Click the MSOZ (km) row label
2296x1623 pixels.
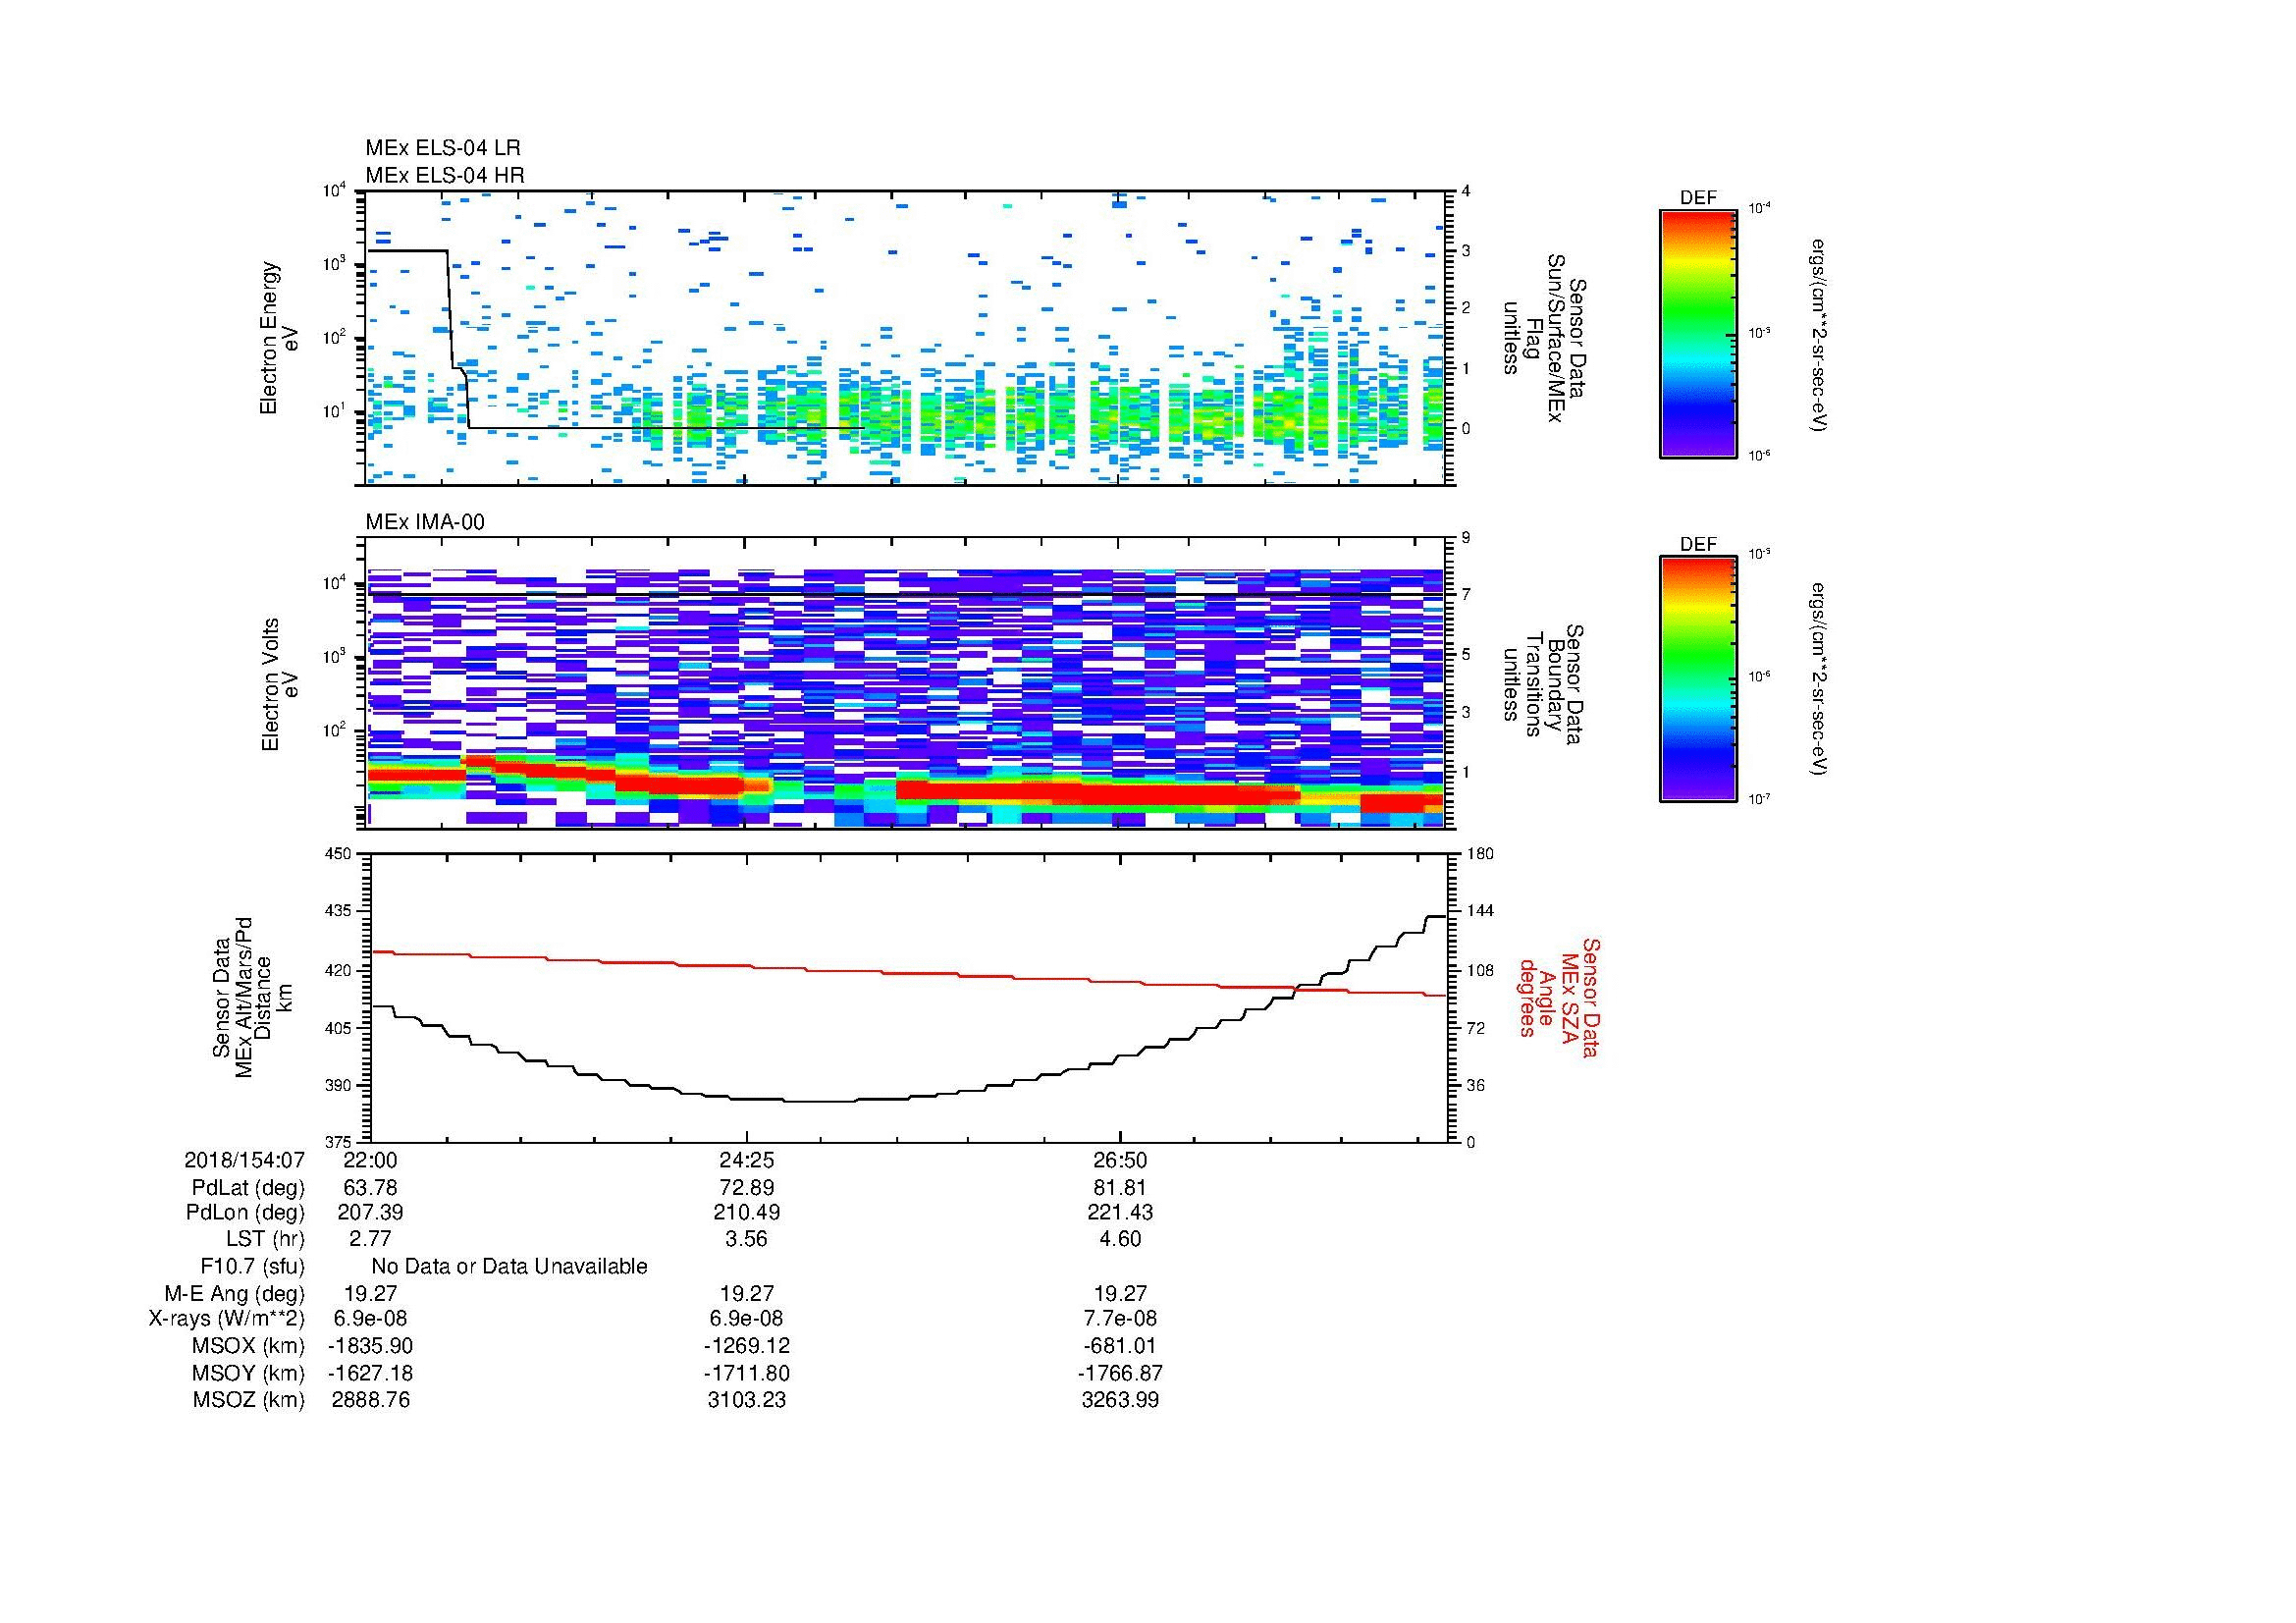tap(248, 1400)
